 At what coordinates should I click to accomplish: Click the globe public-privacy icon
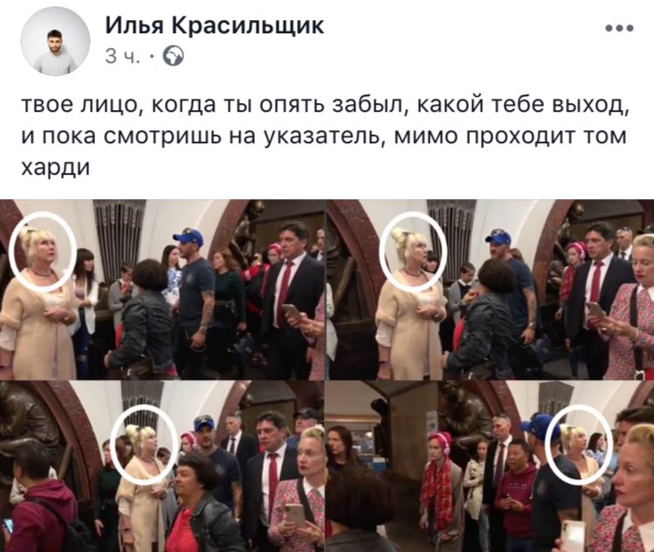click(172, 56)
